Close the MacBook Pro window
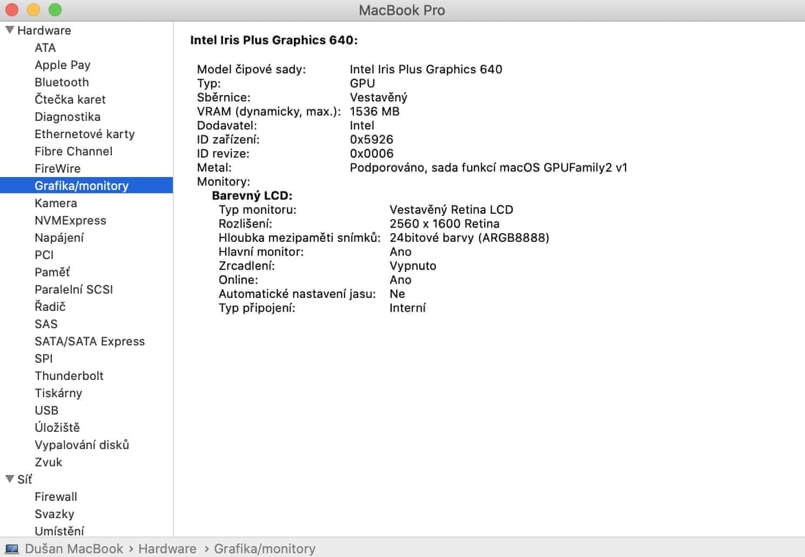805x557 pixels. pyautogui.click(x=12, y=10)
